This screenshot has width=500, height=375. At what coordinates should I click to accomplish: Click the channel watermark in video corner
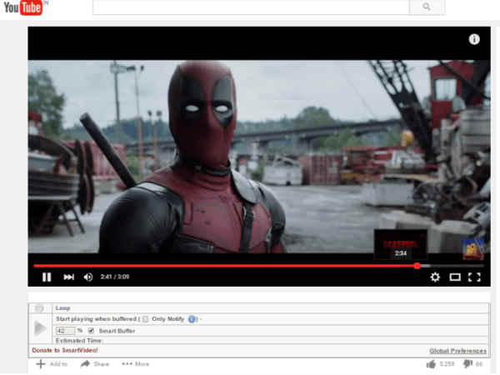473,248
